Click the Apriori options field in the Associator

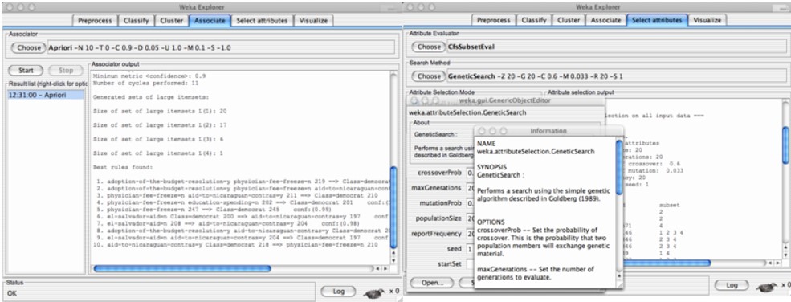(x=220, y=48)
